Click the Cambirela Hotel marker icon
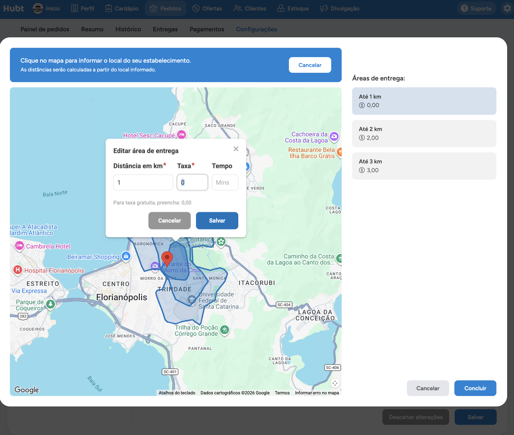 point(19,246)
